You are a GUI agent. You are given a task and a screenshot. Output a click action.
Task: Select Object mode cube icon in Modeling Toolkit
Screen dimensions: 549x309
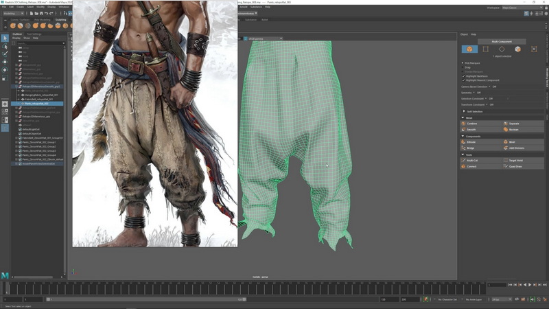[469, 49]
